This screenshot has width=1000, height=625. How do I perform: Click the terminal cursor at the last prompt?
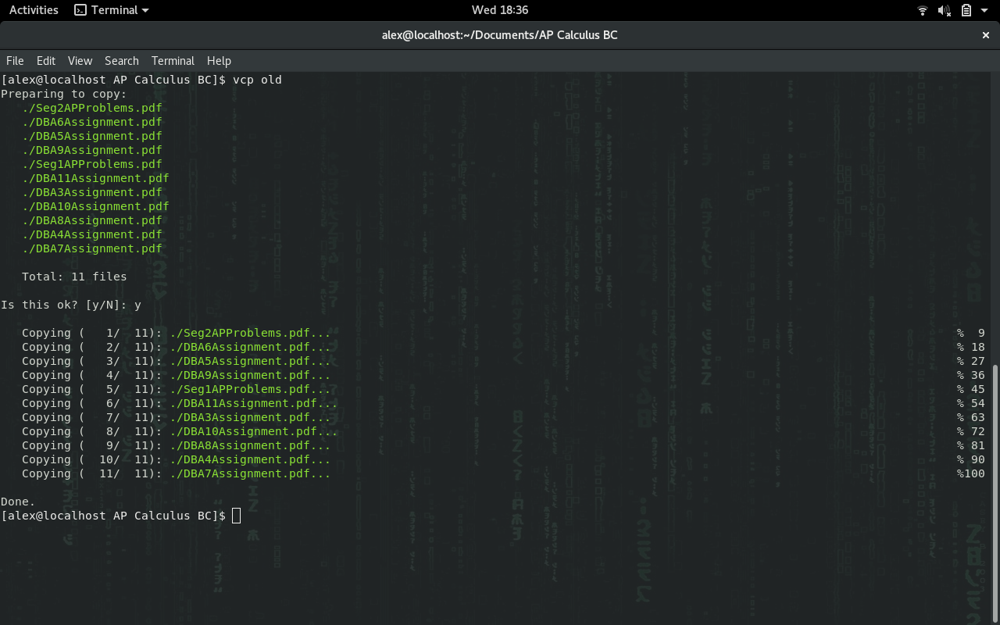(236, 516)
